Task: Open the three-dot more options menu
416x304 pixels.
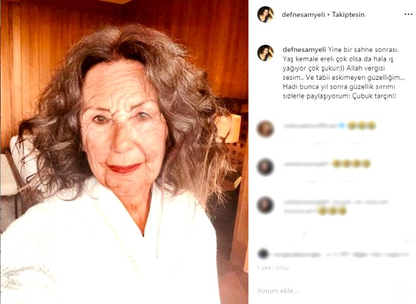Action: [x=408, y=14]
